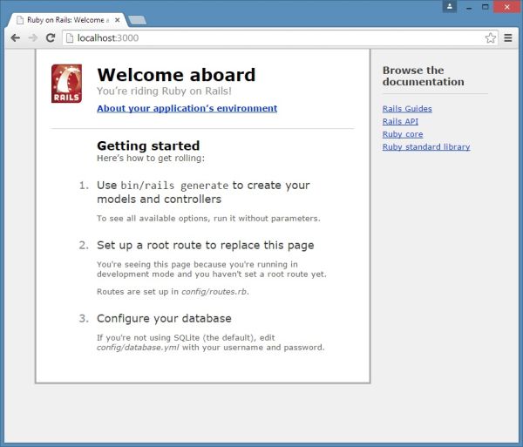Go back using the browser back arrow
The width and height of the screenshot is (523, 447).
(x=16, y=38)
